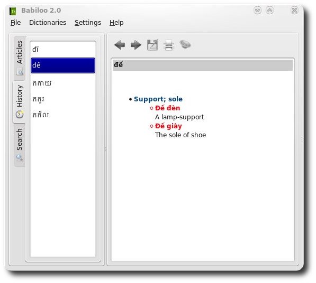Play pronunciation with the speaker icon

185,44
